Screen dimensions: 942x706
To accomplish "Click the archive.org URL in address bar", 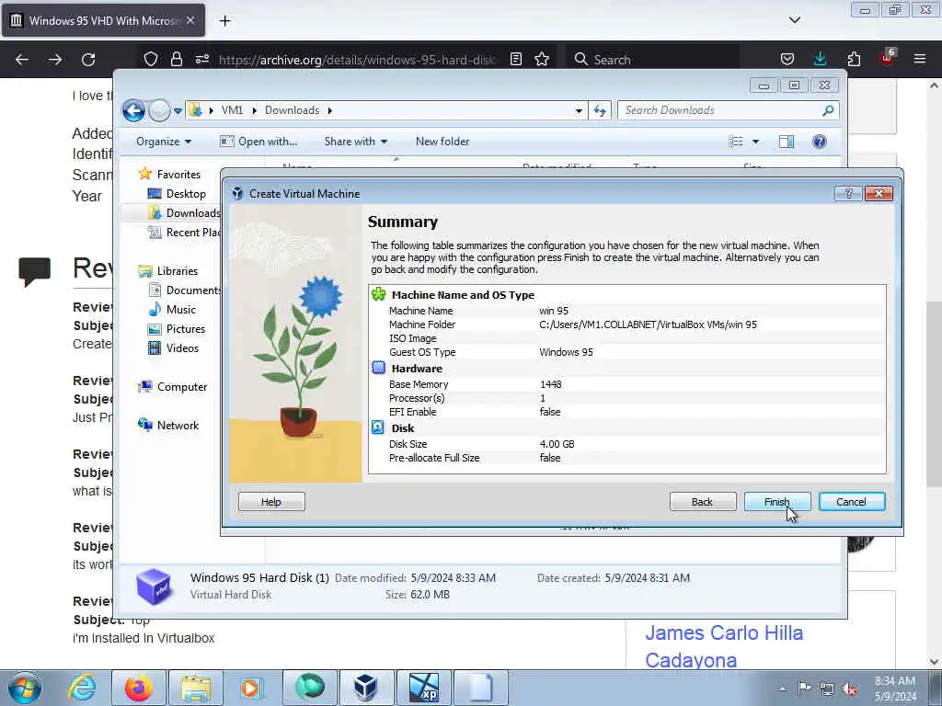I will (357, 60).
